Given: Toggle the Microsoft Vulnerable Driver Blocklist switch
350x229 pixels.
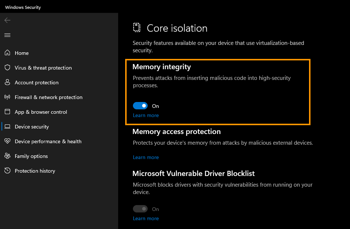Looking at the screenshot, I should pos(140,209).
